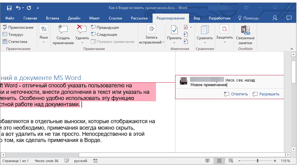This screenshot has width=299, height=167.
Task: Open Связанные заметки OneNote linked notes
Action: click(245, 35)
